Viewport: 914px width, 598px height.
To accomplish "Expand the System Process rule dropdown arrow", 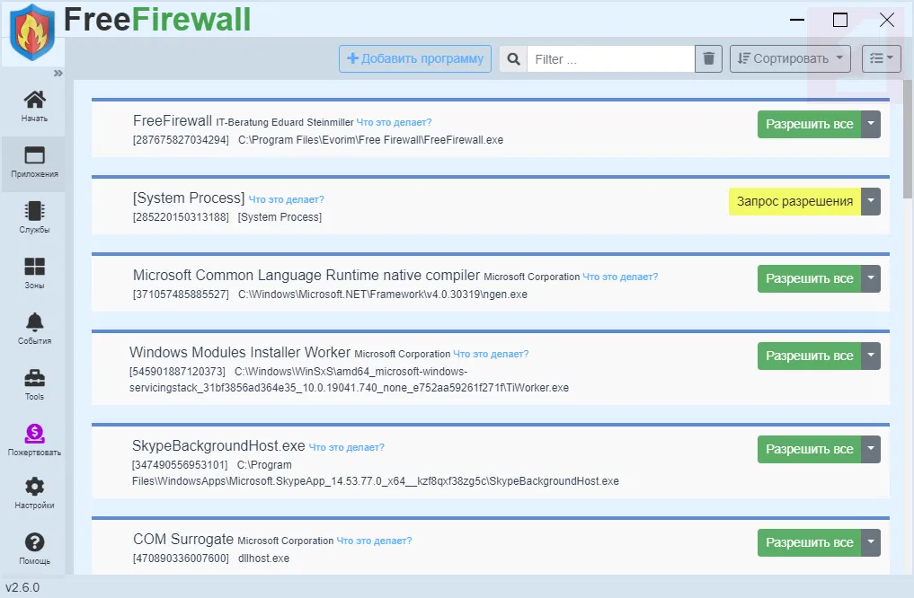I will coord(871,201).
